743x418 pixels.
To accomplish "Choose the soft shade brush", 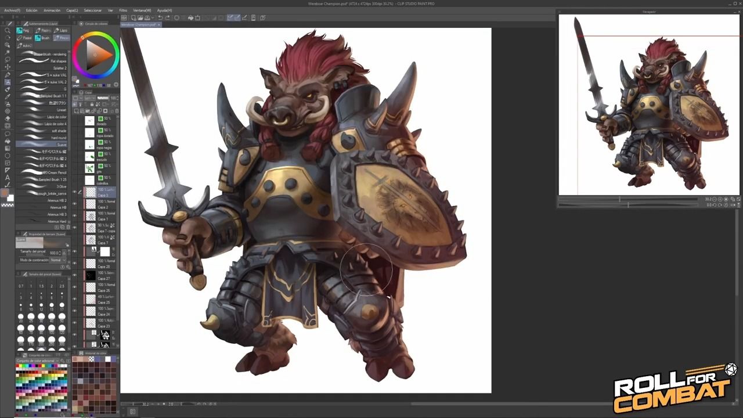I will [42, 131].
